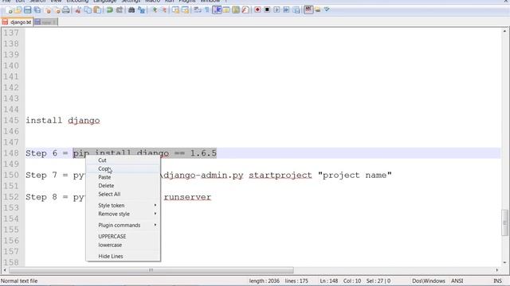Choose Paste from the context menu
The width and height of the screenshot is (510, 286).
tap(123, 177)
